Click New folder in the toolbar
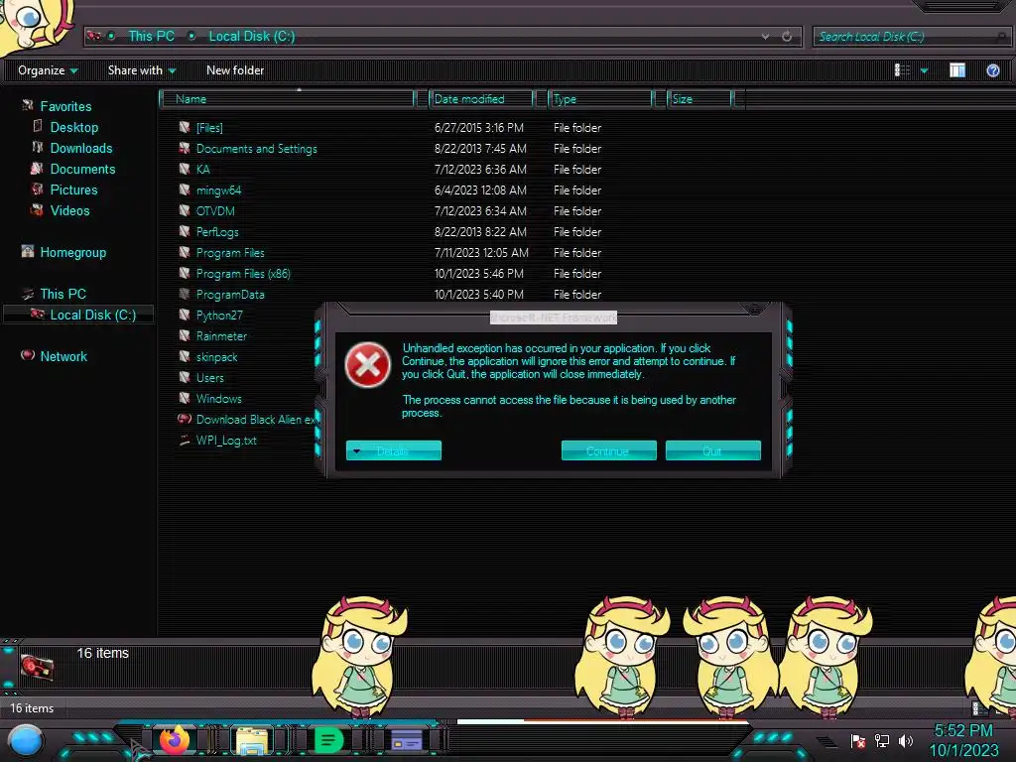1016x762 pixels. point(234,70)
